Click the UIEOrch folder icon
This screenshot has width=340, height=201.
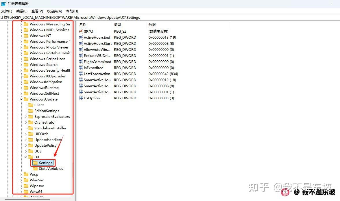point(31,134)
